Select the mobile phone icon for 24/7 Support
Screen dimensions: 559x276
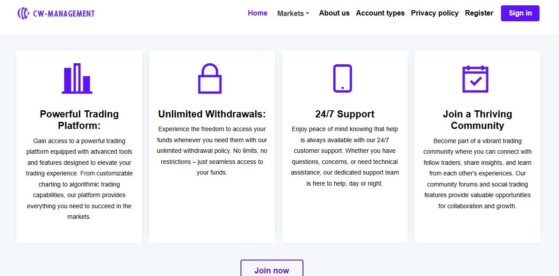[343, 78]
